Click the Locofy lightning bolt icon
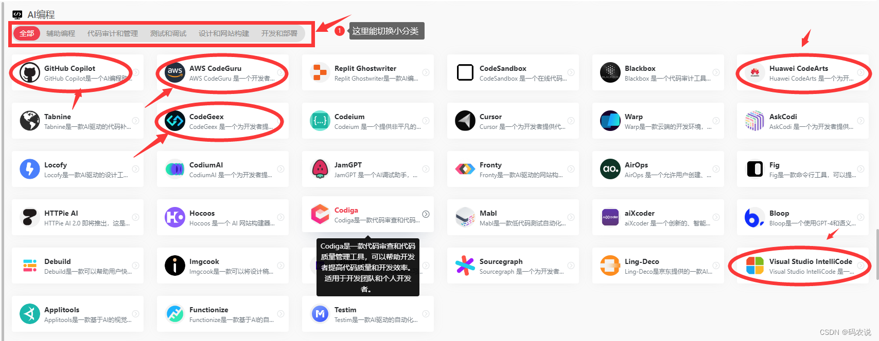Screen dimensions: 879x341 point(30,169)
